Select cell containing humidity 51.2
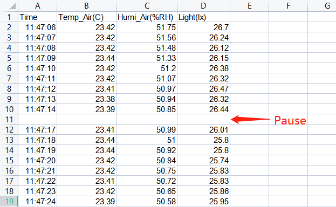The height and width of the screenshot is (207, 336). 147,68
